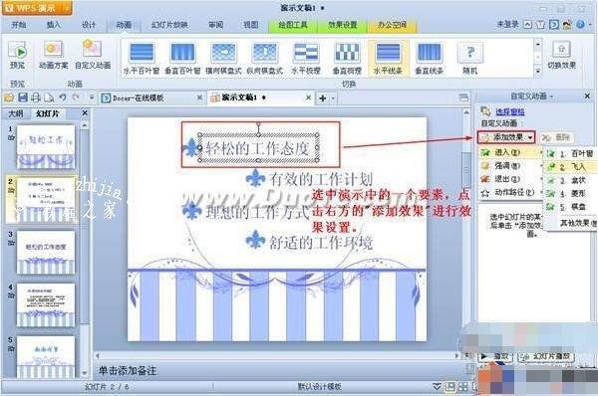Open the View (视图) ribbon tab
Screen dimensions: 598x396
pos(250,25)
